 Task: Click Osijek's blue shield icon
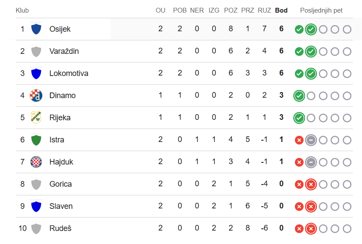tap(36, 29)
